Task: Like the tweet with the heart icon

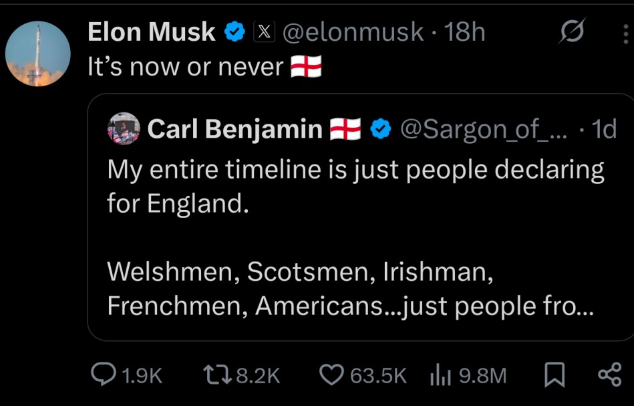Action: [331, 375]
